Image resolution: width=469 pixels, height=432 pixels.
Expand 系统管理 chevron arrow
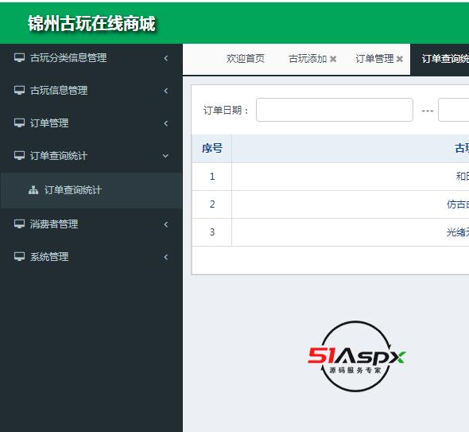click(166, 257)
